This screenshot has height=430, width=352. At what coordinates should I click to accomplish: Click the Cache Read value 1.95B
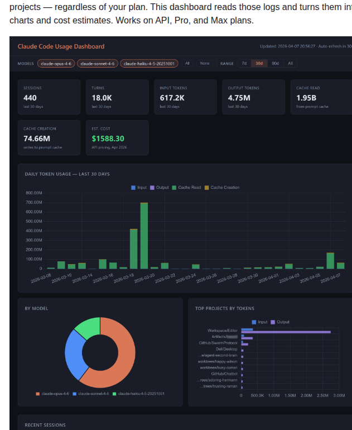tap(306, 98)
